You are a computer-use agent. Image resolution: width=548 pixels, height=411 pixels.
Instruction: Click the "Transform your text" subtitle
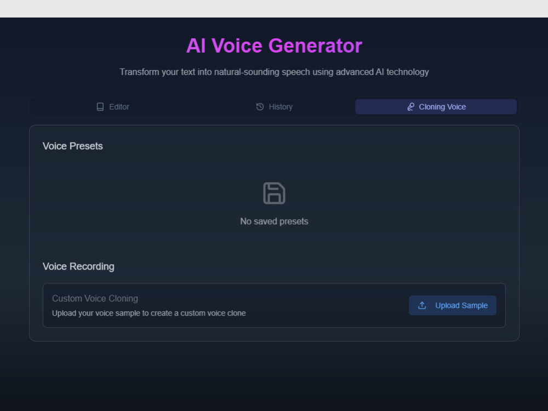pos(274,72)
